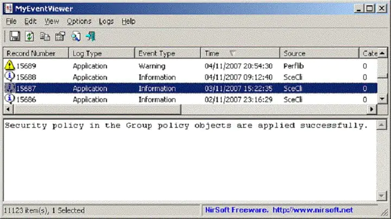Select record number 15688
Viewport: 391px width, 219px height.
click(x=26, y=77)
